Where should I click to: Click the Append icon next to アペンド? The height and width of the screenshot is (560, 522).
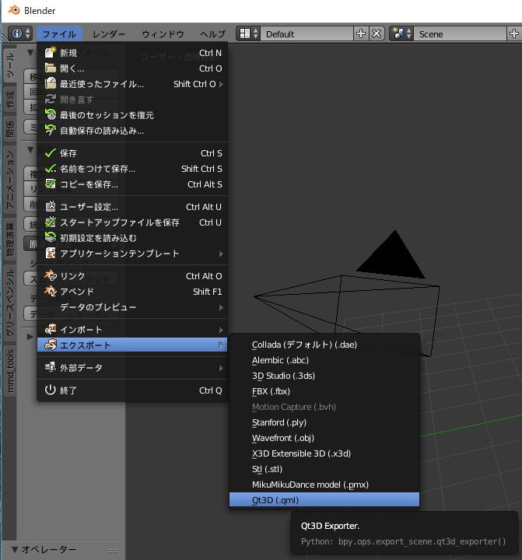[51, 292]
